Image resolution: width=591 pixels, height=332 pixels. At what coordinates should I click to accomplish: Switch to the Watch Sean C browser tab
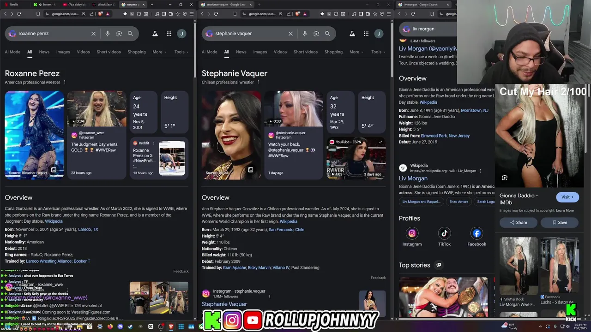[x=103, y=5]
